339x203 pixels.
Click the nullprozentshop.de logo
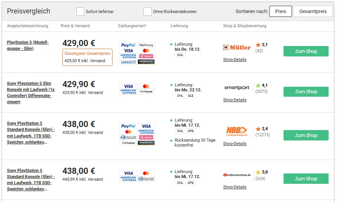click(237, 175)
